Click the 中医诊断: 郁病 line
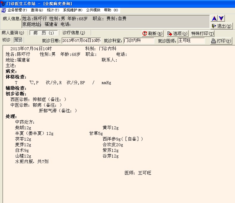The width and height of the screenshot is (235, 203). click(36, 105)
